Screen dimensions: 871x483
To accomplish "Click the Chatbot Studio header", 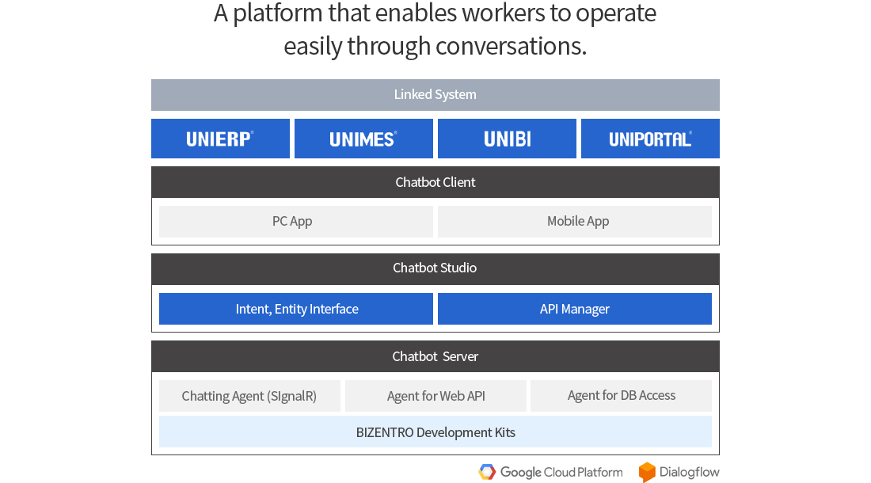I will coord(435,269).
